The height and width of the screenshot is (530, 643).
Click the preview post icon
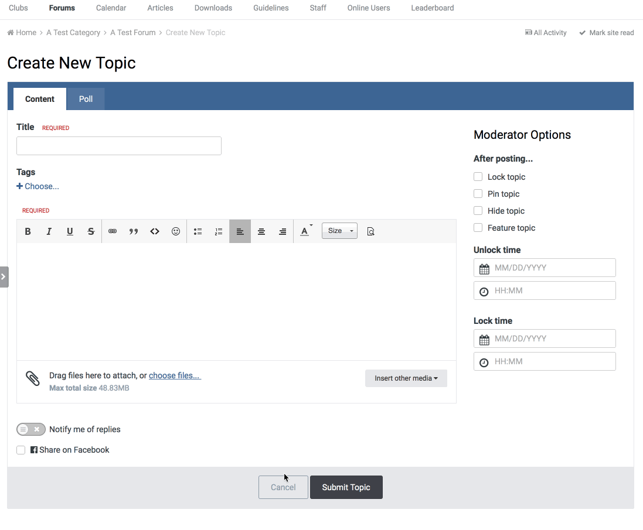[x=370, y=231]
